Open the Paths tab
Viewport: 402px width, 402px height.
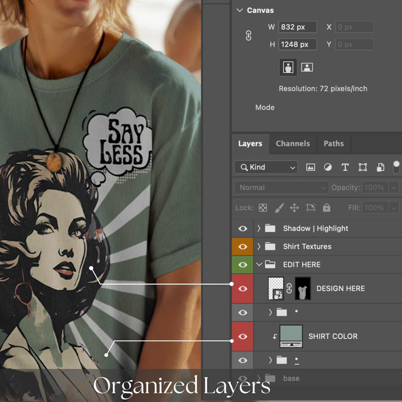(x=334, y=144)
